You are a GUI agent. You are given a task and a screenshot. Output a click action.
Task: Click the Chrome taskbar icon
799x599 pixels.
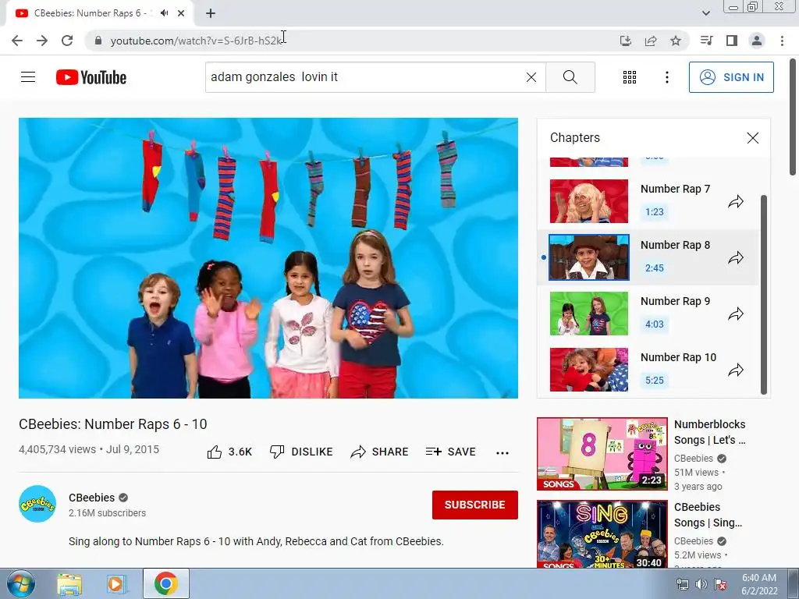click(x=165, y=583)
